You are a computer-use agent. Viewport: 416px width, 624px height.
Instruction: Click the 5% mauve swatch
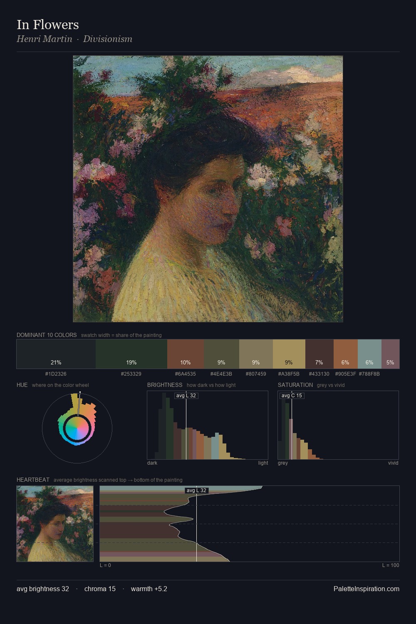390,354
